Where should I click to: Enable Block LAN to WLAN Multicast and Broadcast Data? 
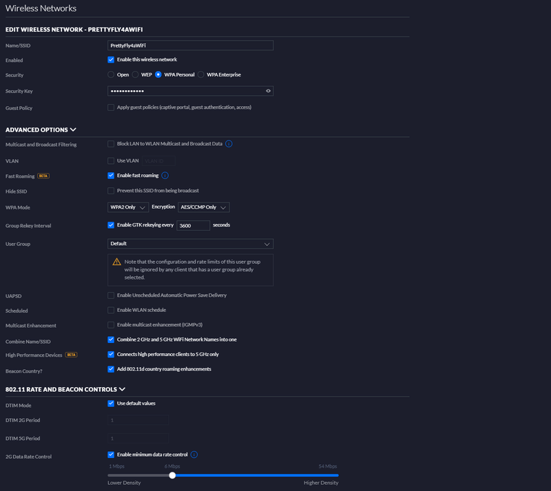(111, 144)
